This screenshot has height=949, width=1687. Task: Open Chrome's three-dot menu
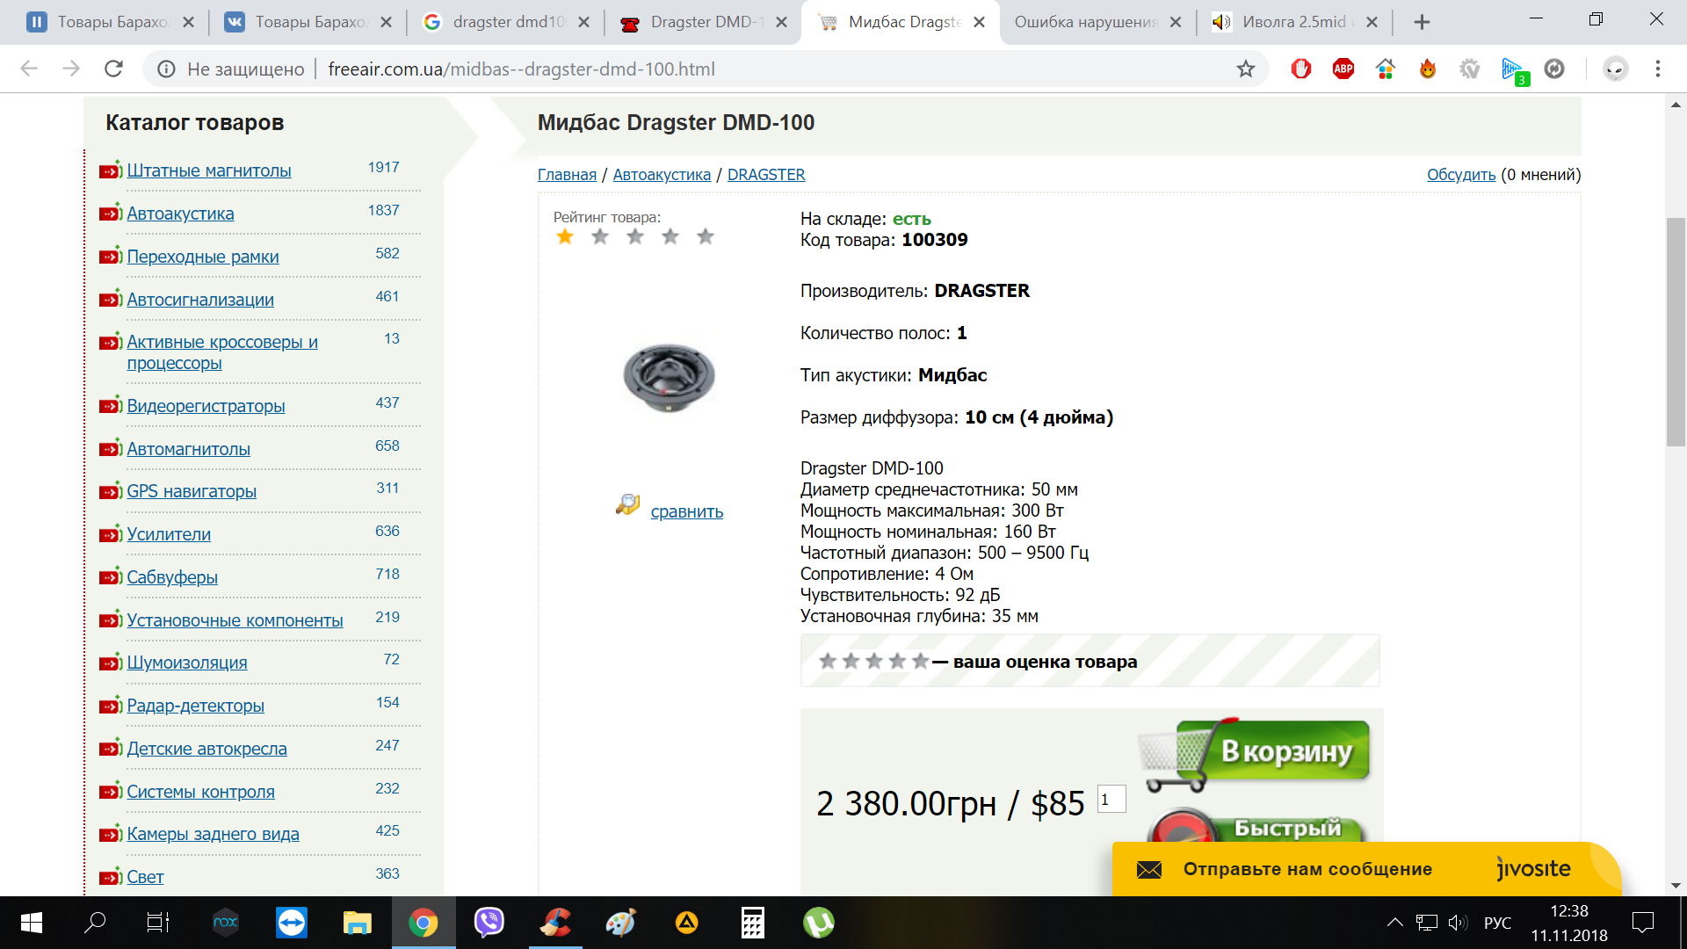[x=1657, y=69]
